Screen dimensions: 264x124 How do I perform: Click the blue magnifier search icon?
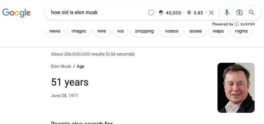[251, 12]
